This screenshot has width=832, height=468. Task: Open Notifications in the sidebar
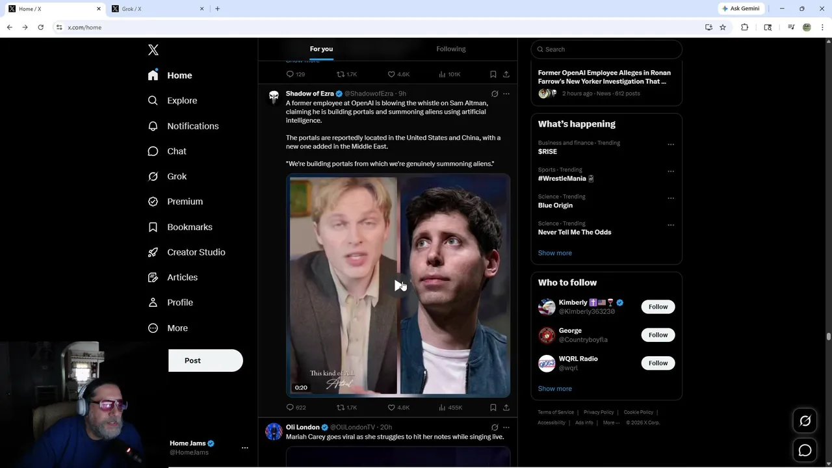tap(183, 126)
